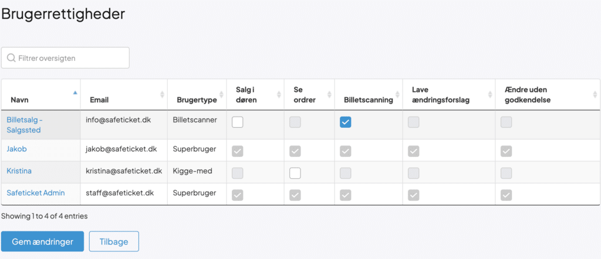Click the search magnifier icon in filter box

click(x=11, y=58)
